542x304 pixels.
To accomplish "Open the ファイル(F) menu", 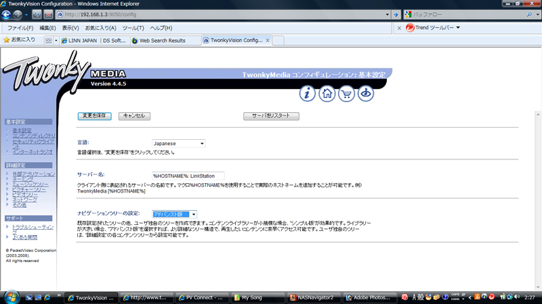I will (20, 28).
